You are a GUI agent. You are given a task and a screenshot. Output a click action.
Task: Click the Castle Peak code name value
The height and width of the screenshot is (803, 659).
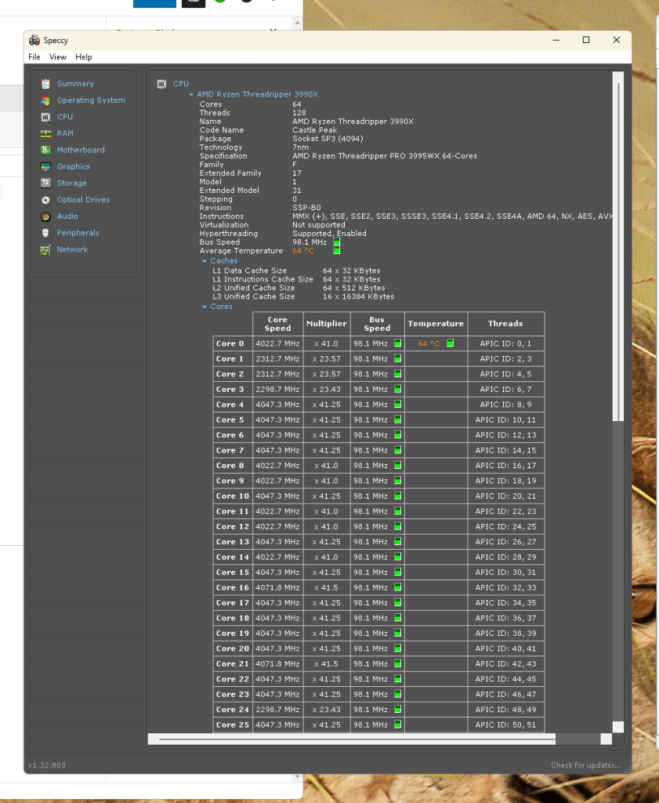coord(315,130)
